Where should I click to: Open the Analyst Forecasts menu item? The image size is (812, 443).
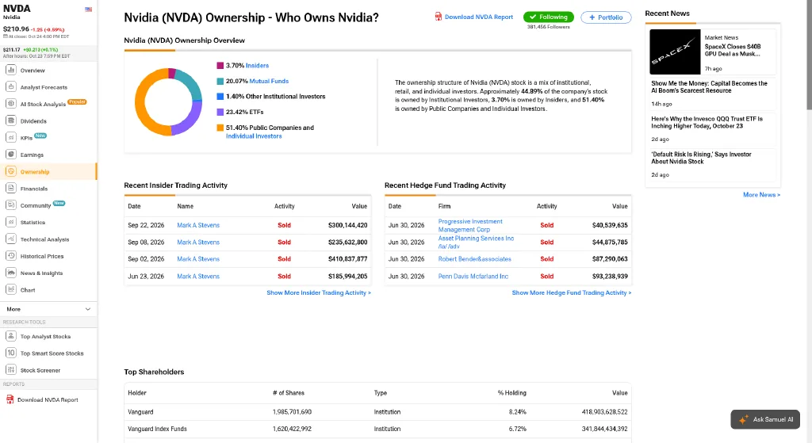pyautogui.click(x=44, y=87)
